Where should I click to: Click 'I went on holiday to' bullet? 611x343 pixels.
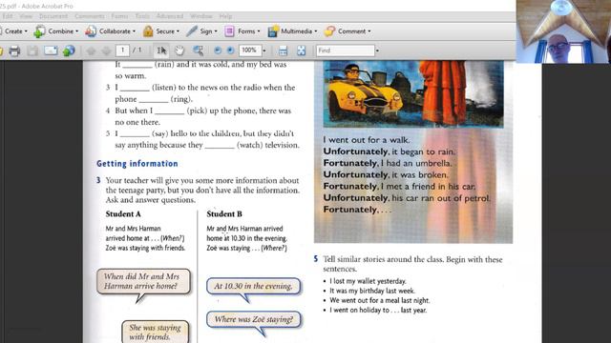[x=378, y=311]
